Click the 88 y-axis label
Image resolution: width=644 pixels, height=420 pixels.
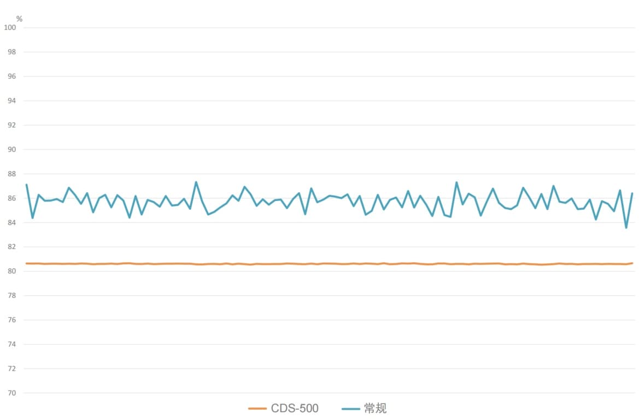pyautogui.click(x=12, y=174)
